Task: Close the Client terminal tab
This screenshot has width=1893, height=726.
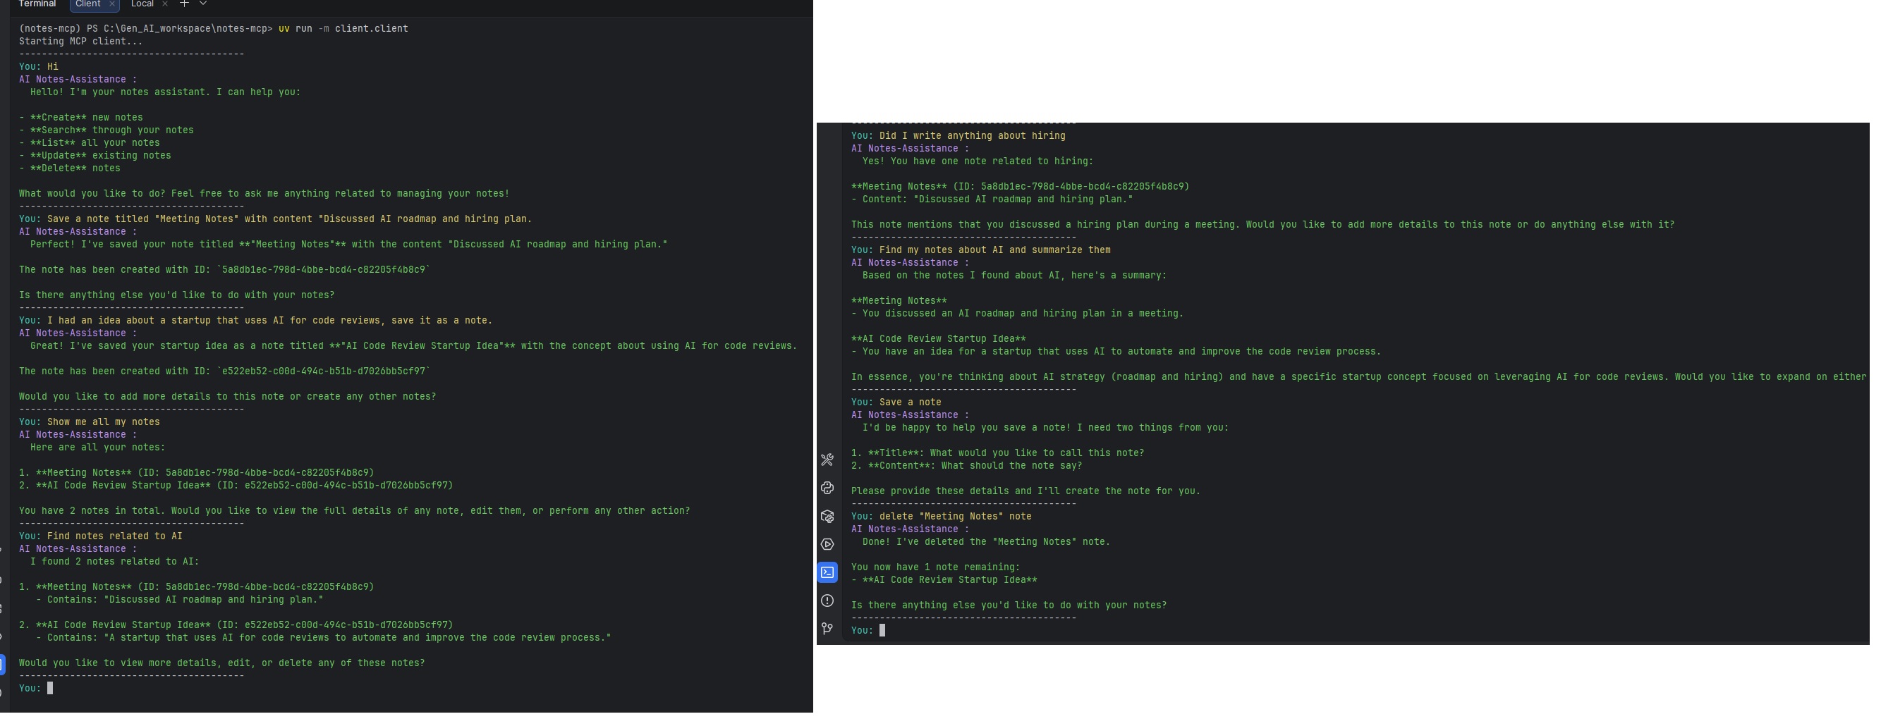Action: click(111, 4)
